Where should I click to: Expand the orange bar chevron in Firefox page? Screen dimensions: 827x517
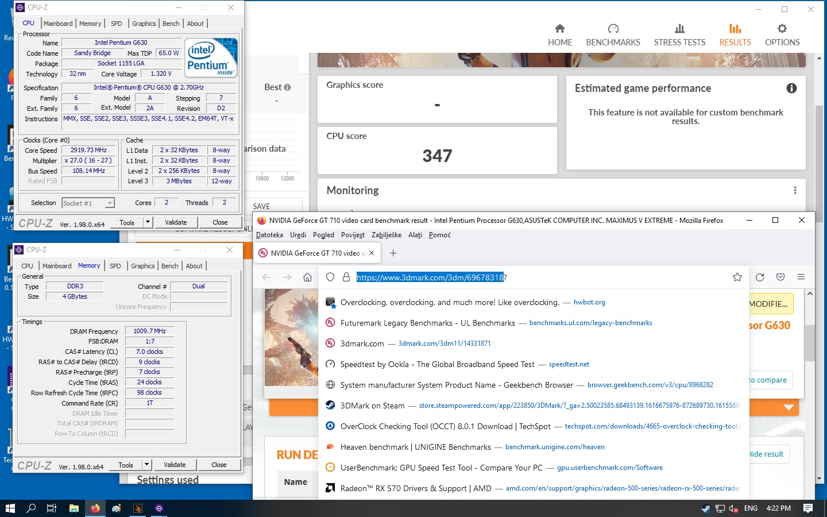tap(789, 407)
